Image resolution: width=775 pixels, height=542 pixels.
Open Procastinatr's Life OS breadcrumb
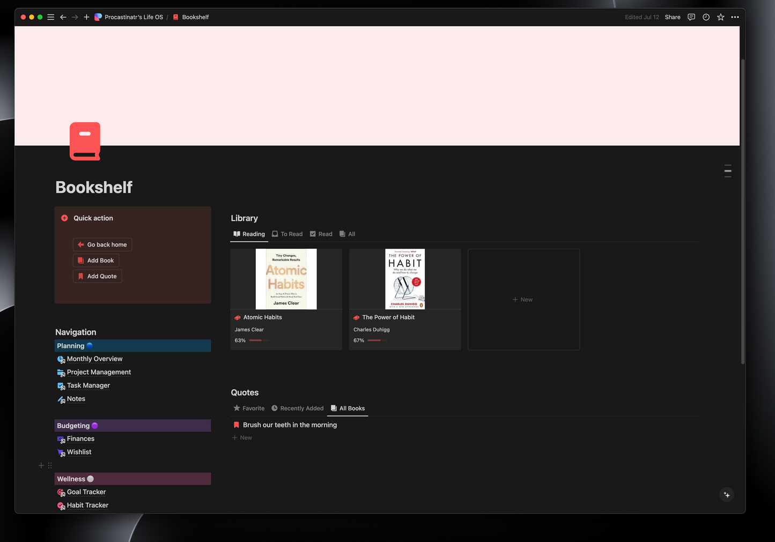129,17
